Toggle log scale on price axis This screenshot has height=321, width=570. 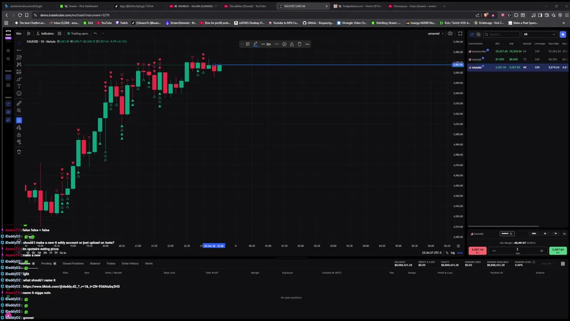pos(452,253)
